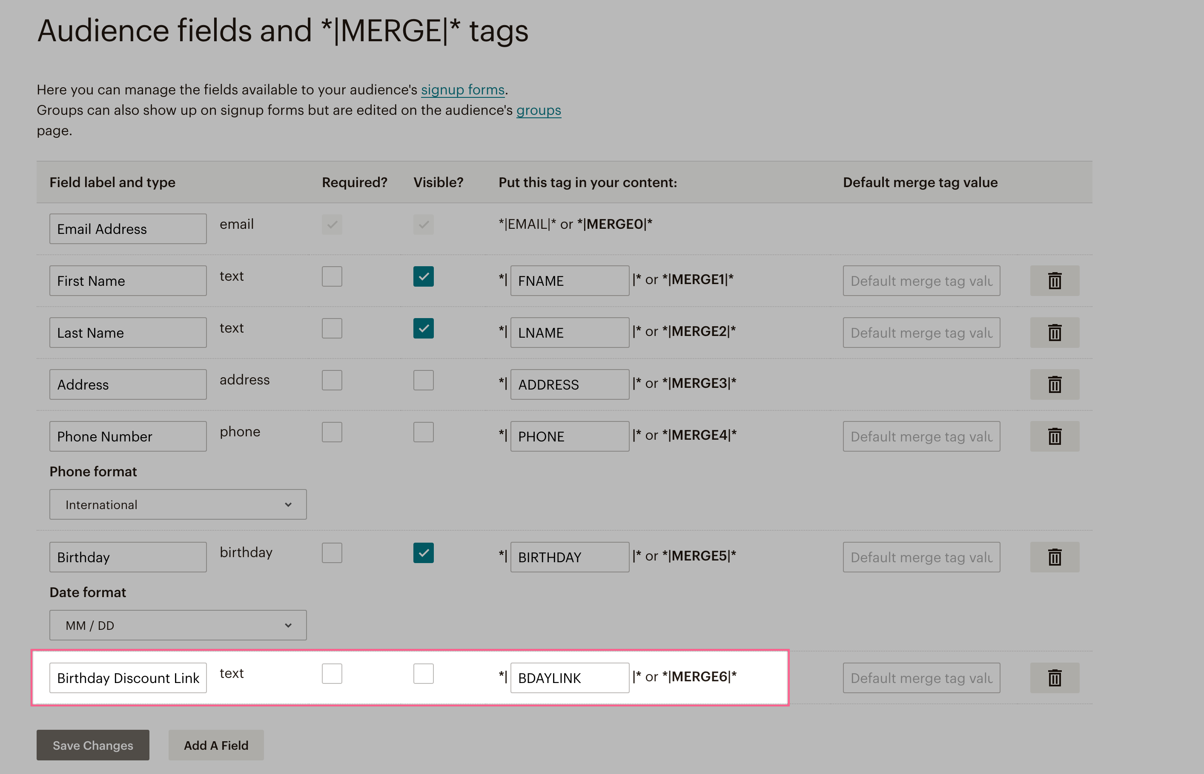Toggle Visible checkbox for First Name
Viewport: 1204px width, 774px height.
click(423, 276)
